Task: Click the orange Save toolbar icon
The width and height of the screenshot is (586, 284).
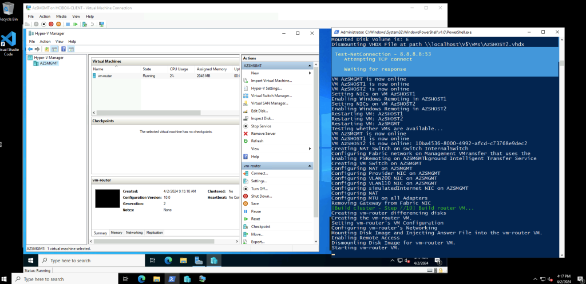Action: (x=58, y=24)
